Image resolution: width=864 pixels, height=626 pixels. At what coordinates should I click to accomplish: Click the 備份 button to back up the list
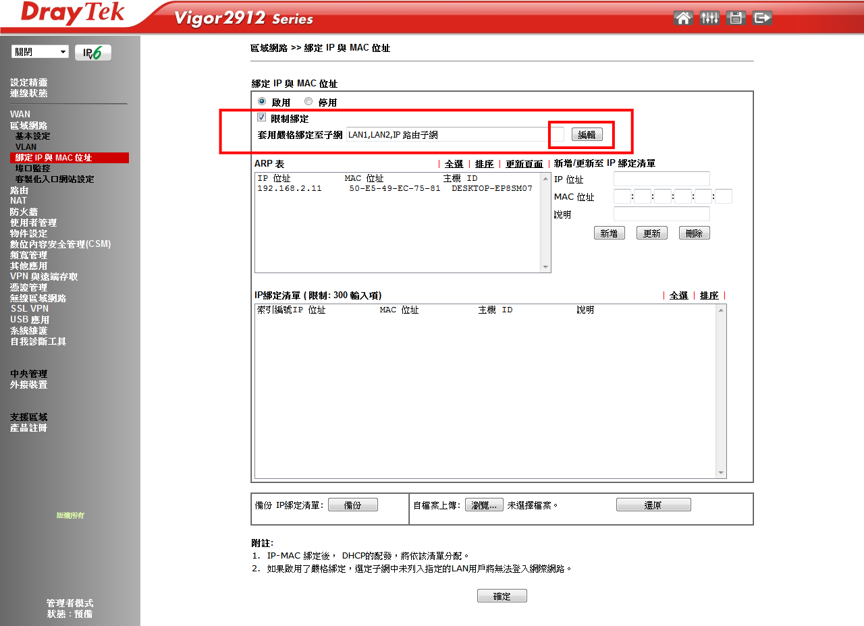[x=353, y=504]
